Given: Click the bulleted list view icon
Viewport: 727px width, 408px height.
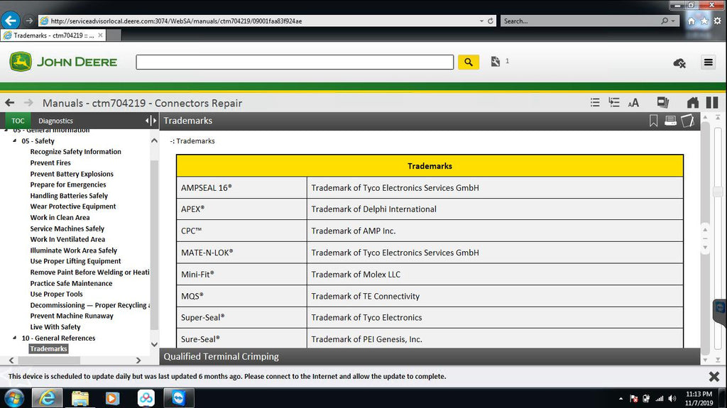Looking at the screenshot, I should pyautogui.click(x=595, y=103).
